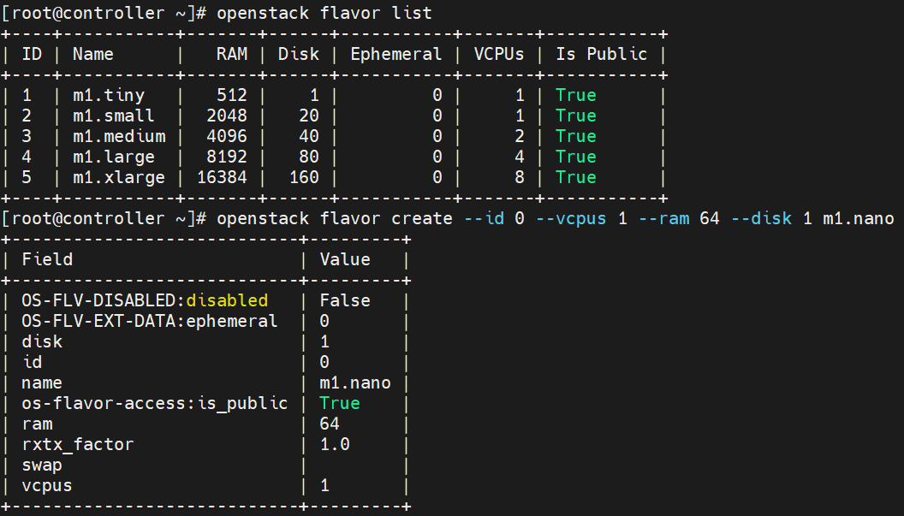Click the 'swap' field in result table
The height and width of the screenshot is (516, 904).
[42, 466]
